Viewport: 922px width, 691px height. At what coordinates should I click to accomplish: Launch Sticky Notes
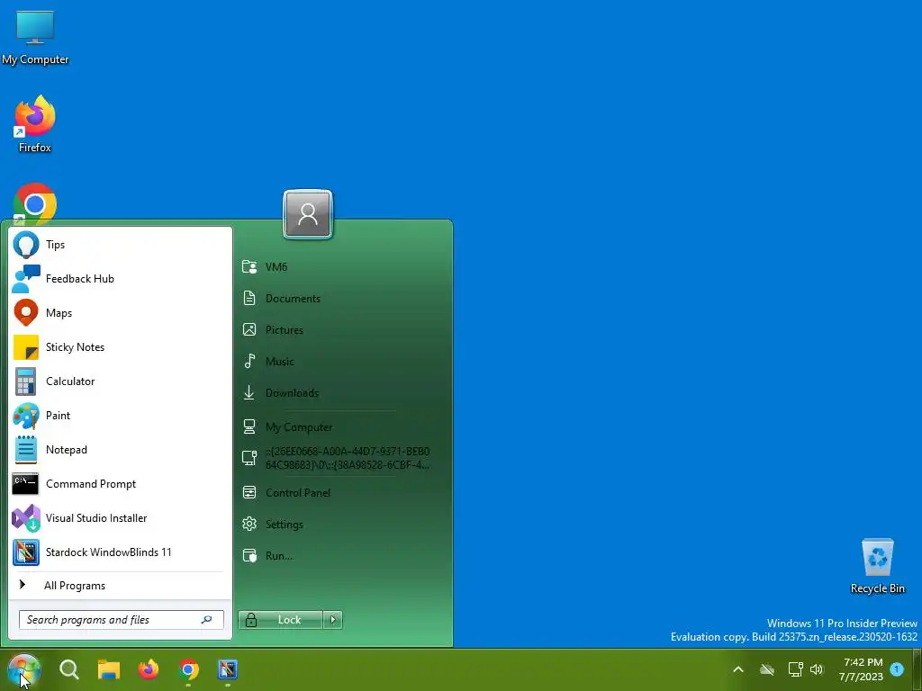click(120, 346)
